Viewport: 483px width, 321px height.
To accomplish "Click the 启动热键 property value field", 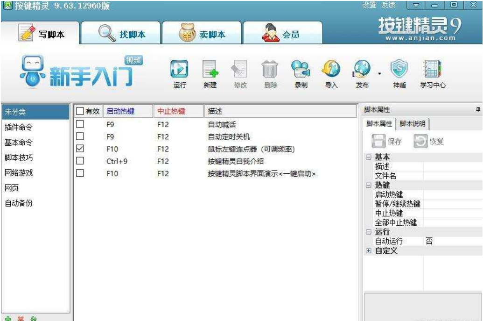I will (x=453, y=194).
